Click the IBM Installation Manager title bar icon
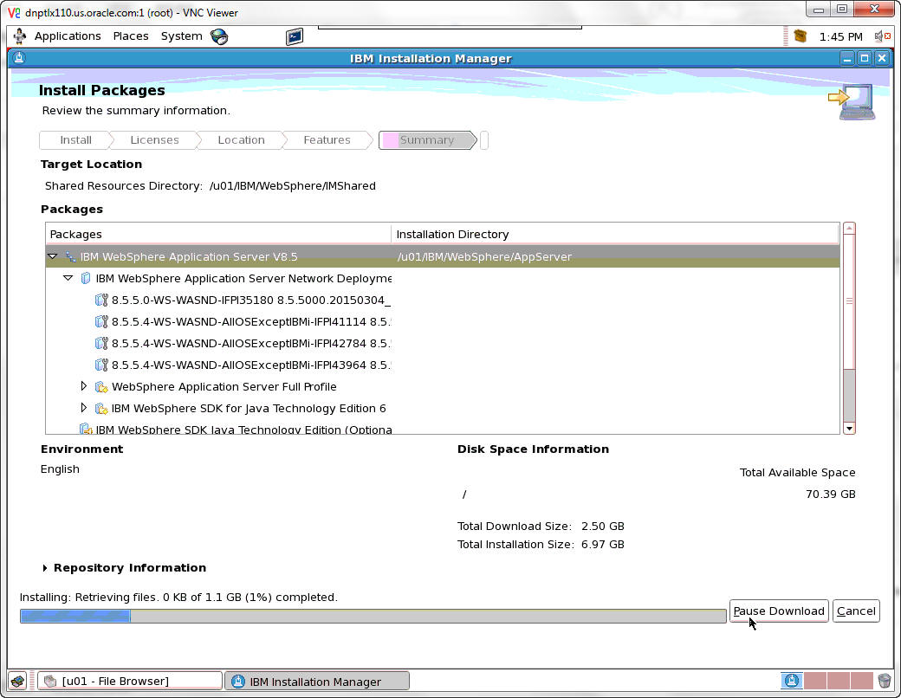901x698 pixels. (19, 58)
